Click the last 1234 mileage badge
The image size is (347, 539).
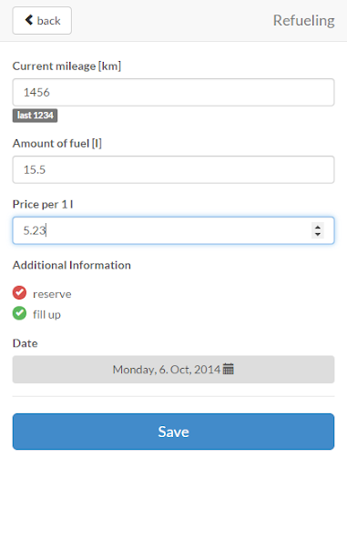[x=36, y=115]
